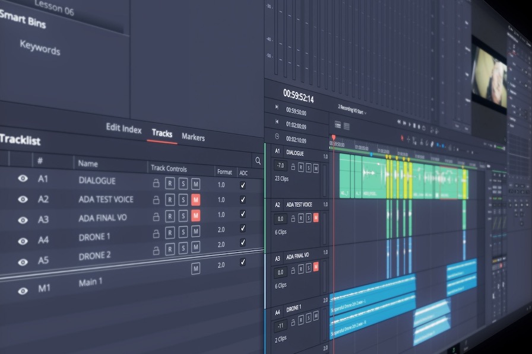Click the rewind transport button
This screenshot has height=354, width=532.
[x=399, y=122]
